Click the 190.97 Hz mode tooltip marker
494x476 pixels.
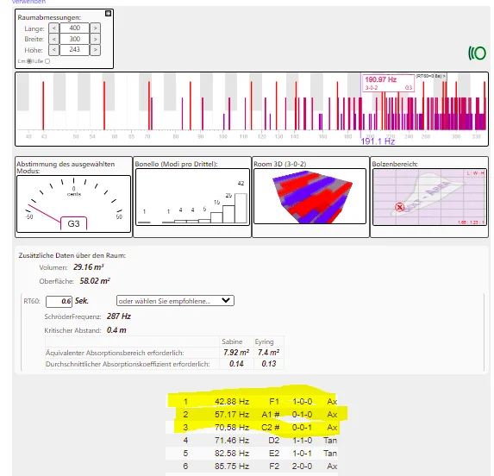click(x=388, y=83)
